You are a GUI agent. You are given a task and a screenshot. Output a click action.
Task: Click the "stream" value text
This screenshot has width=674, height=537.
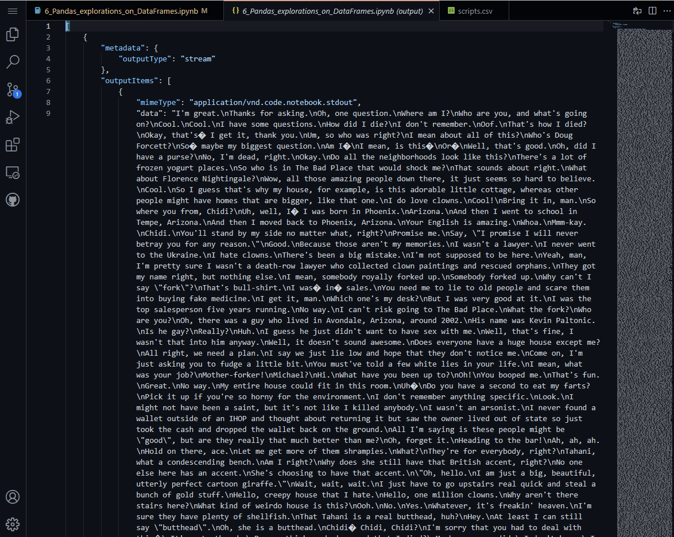(197, 59)
